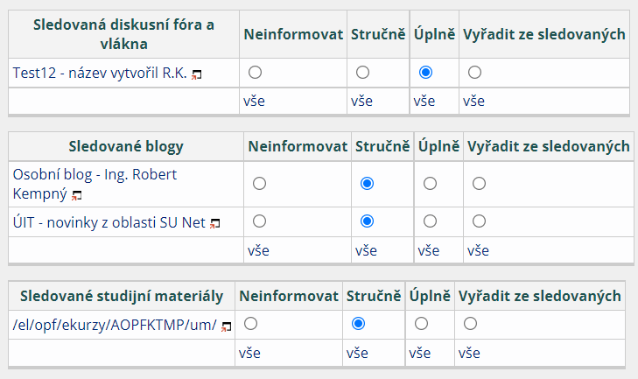Open ÚIT - novinky z oblasti SU Net
638x379 pixels.
click(109, 222)
